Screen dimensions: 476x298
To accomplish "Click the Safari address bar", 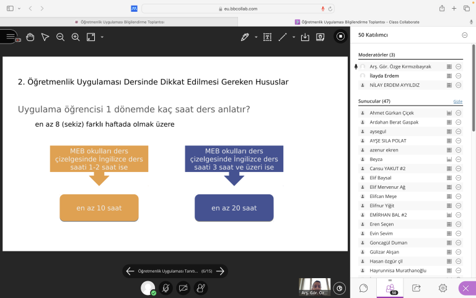I will pos(238,9).
